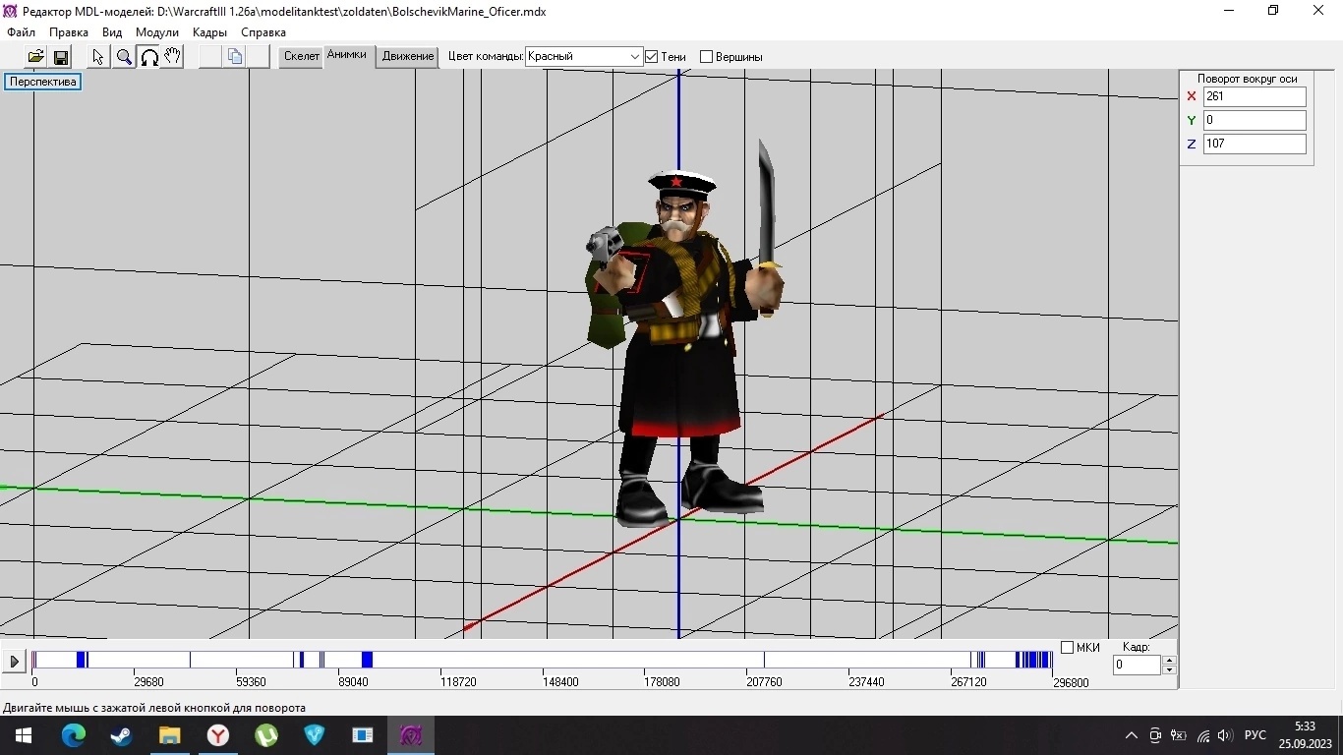Click the 296800 timeline end label

click(1070, 682)
